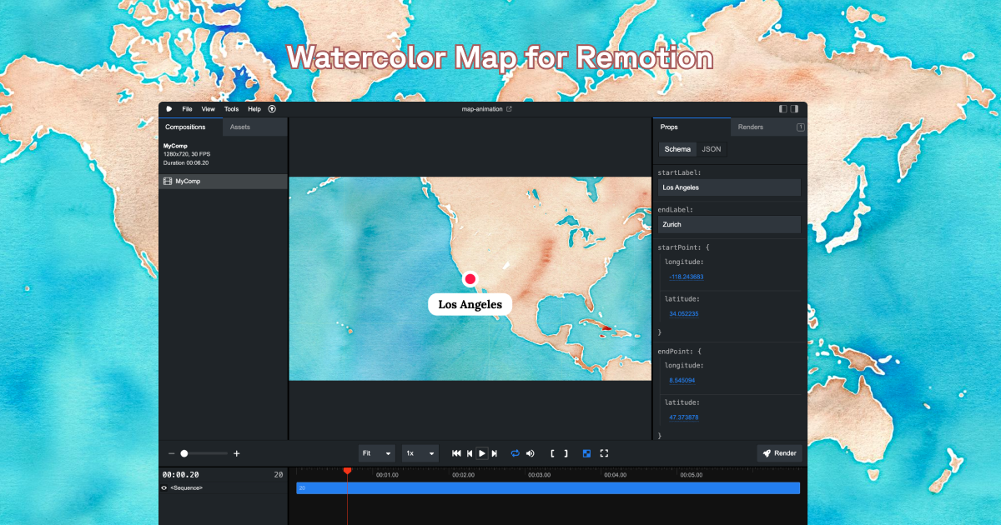
Task: Set the in point bracket icon
Action: pos(553,453)
